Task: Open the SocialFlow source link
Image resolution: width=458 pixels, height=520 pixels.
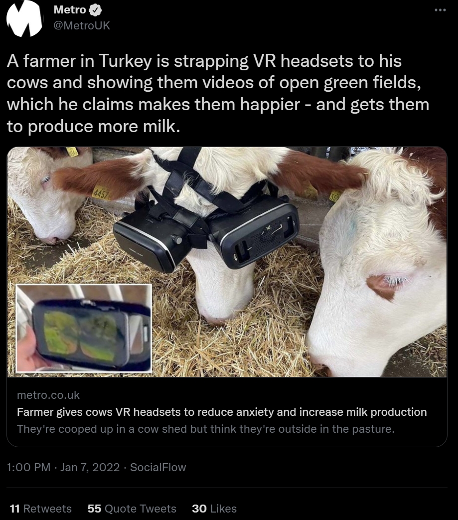Action: (x=158, y=467)
